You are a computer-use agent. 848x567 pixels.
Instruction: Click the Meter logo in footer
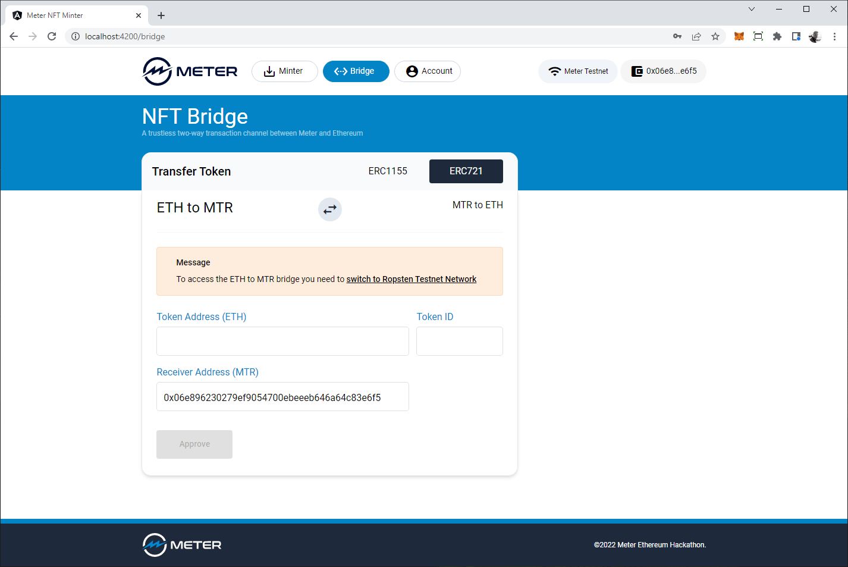pyautogui.click(x=182, y=545)
